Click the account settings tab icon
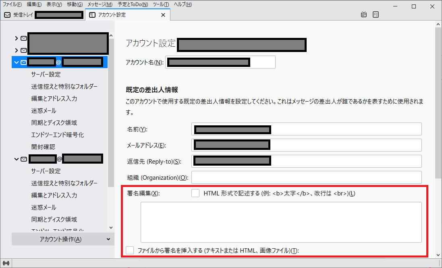Image resolution: width=442 pixels, height=268 pixels. point(92,15)
